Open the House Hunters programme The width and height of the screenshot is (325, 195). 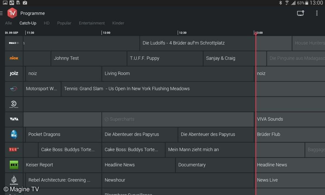309,43
